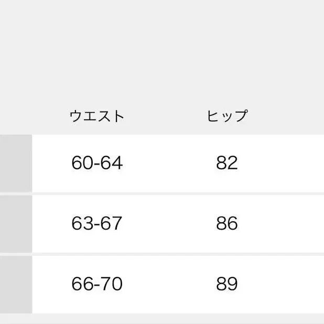This screenshot has height=324, width=324.
Task: Click the ウエスト column header
Action: (x=97, y=116)
